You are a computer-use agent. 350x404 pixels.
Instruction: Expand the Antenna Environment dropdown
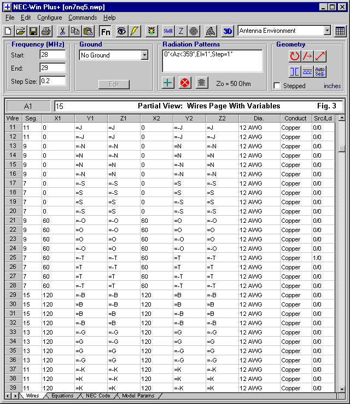[x=326, y=31]
